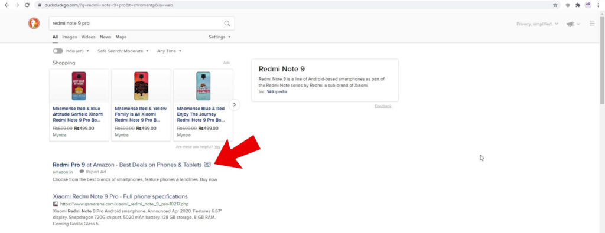This screenshot has width=605, height=233.
Task: Click the blue Enjoy The Journey case thumbnail
Action: [x=203, y=86]
